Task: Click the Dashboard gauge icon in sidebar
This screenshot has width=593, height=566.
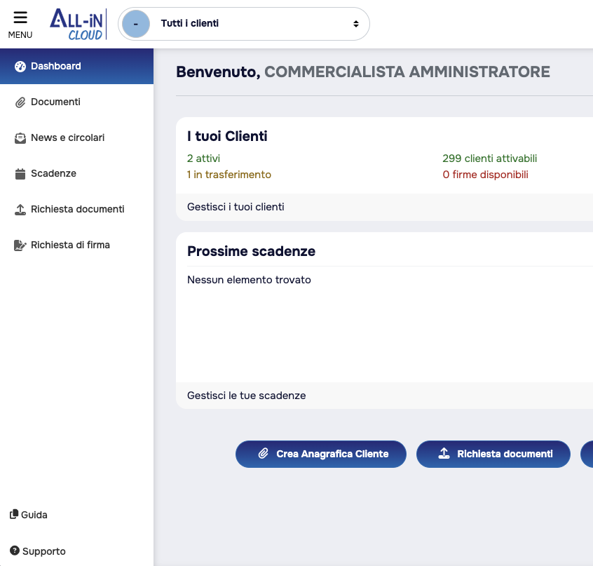Action: 20,67
